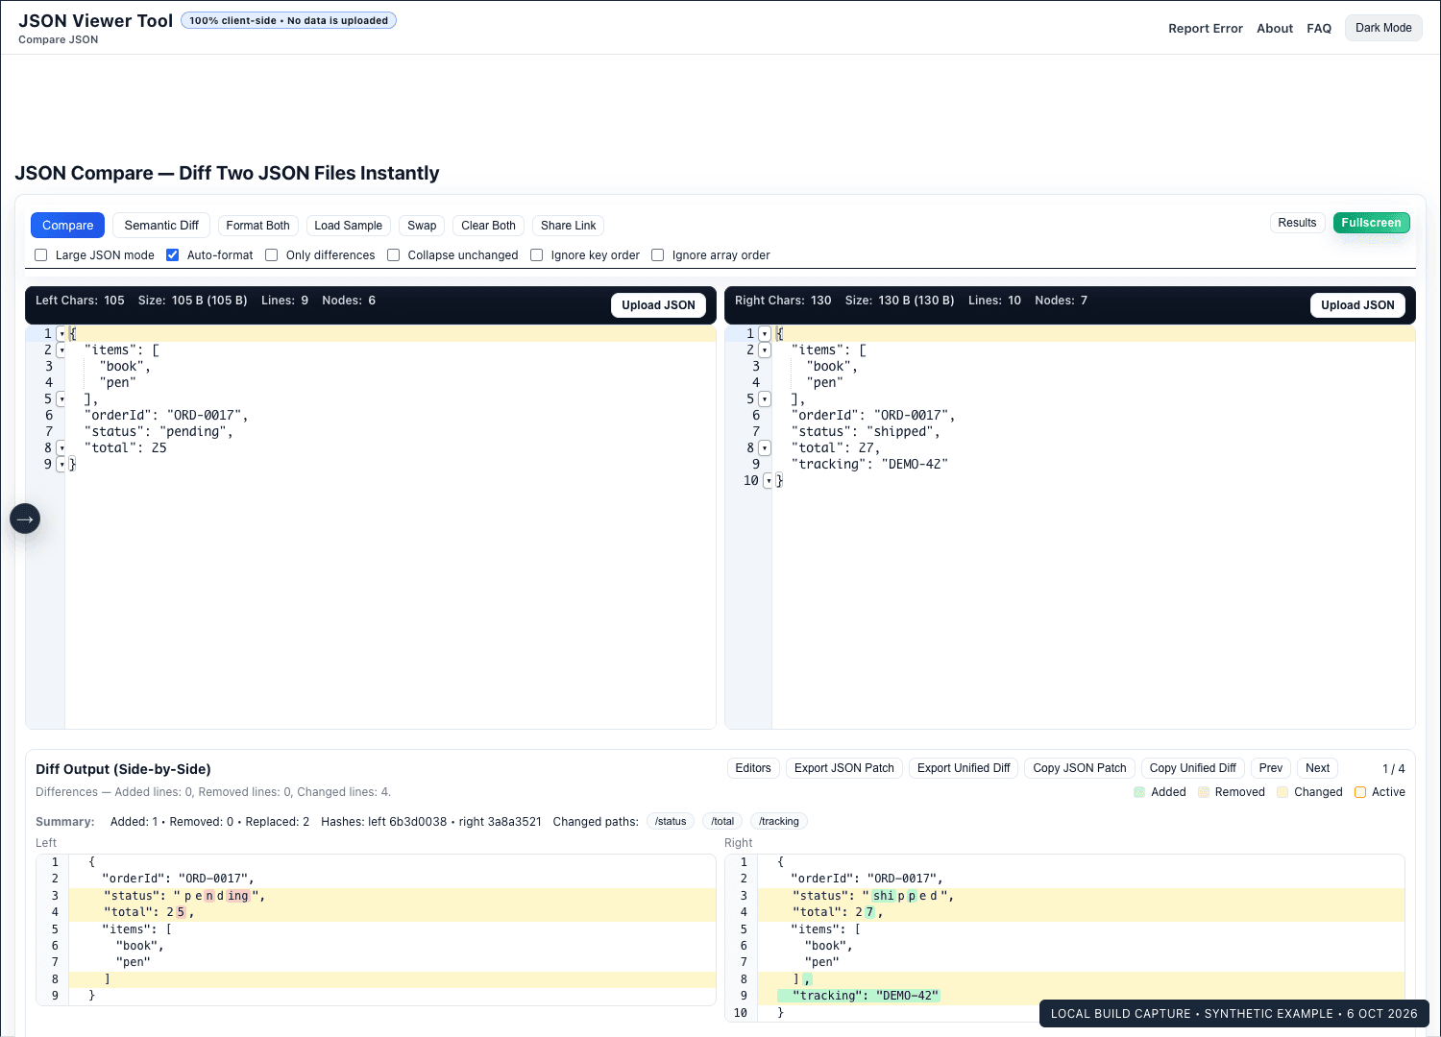Enter Fullscreen view

click(1371, 223)
